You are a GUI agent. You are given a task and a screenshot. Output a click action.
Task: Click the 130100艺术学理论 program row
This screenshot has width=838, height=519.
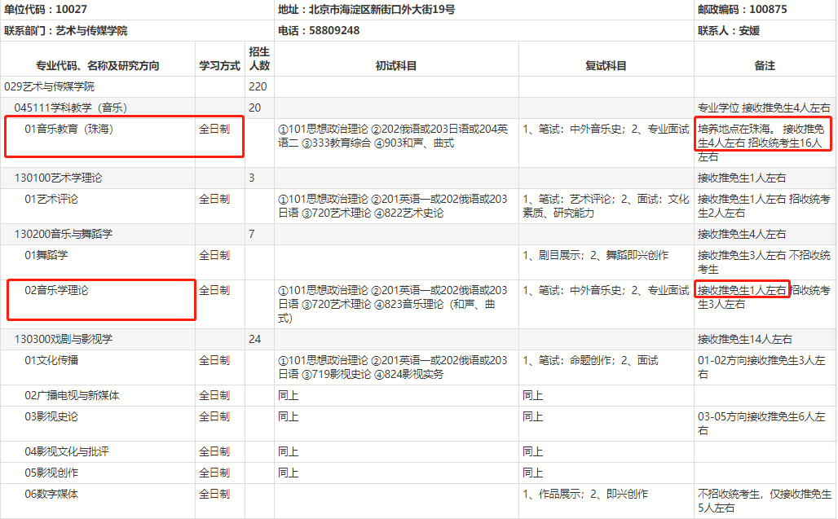pyautogui.click(x=63, y=178)
